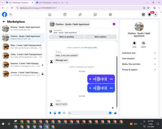Click the Mark as pending button

pos(66,37)
